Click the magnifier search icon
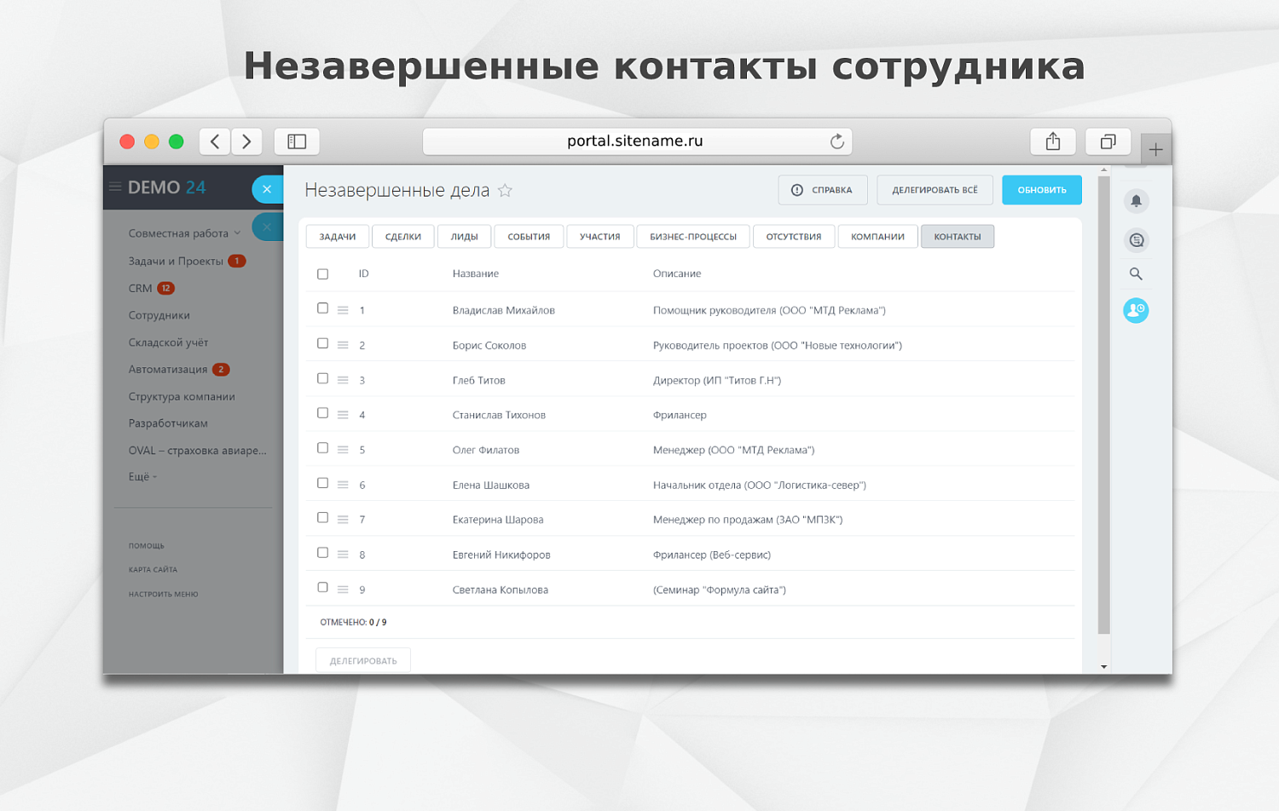The height and width of the screenshot is (811, 1279). click(1136, 274)
